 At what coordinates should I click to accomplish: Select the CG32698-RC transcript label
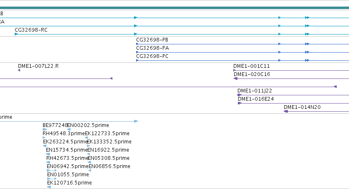[x=31, y=30]
